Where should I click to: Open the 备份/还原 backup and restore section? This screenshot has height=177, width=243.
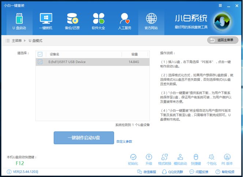pyautogui.click(x=72, y=21)
